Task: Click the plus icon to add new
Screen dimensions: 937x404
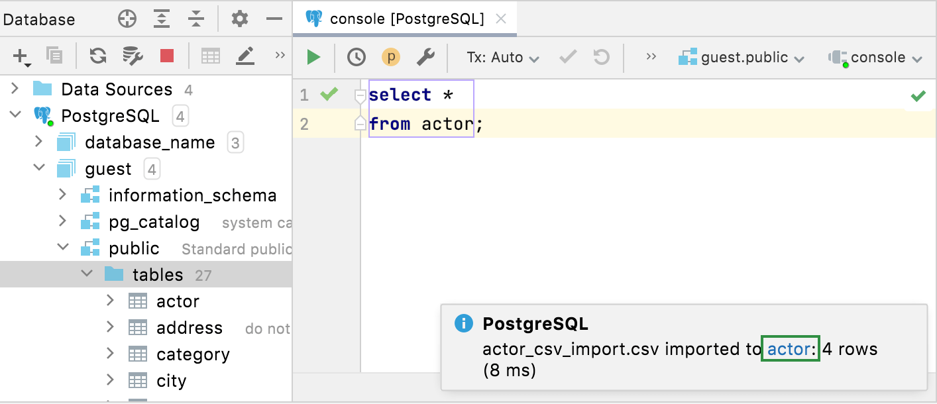Action: [21, 57]
